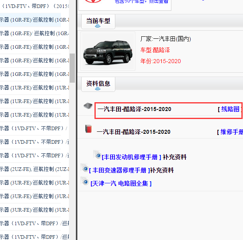Click bullet icon beside 丰田发动机修理手册
The width and height of the screenshot is (243, 240).
click(97, 155)
